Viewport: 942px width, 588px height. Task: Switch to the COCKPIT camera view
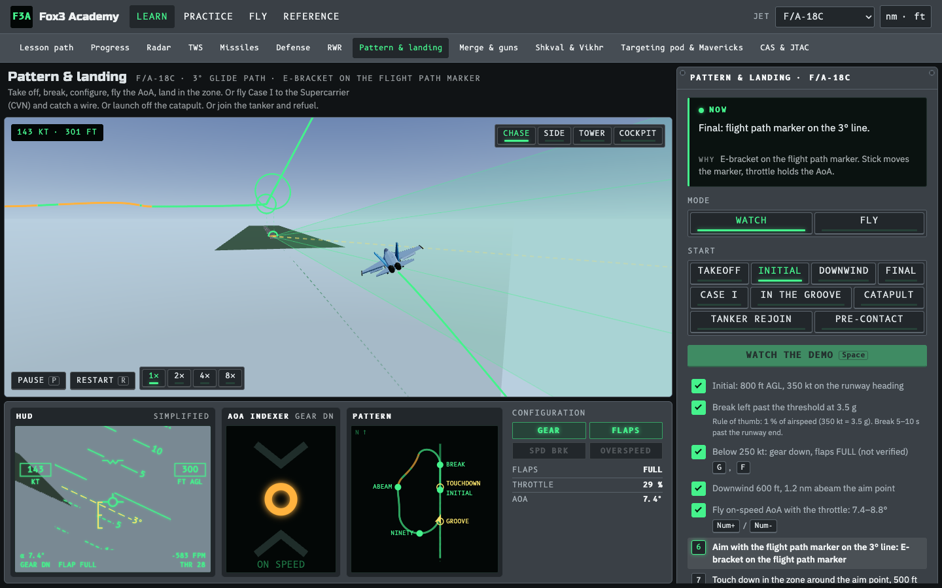point(638,135)
